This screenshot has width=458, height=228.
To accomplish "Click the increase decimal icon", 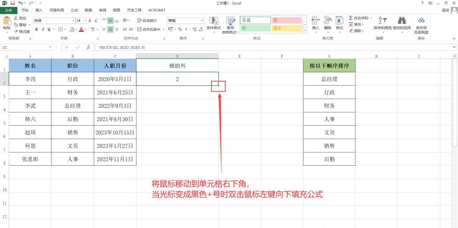I will 194,29.
